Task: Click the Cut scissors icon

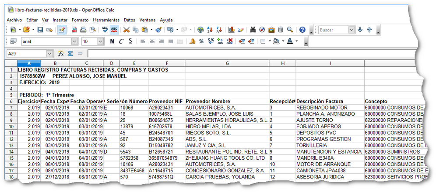Action: point(127,30)
